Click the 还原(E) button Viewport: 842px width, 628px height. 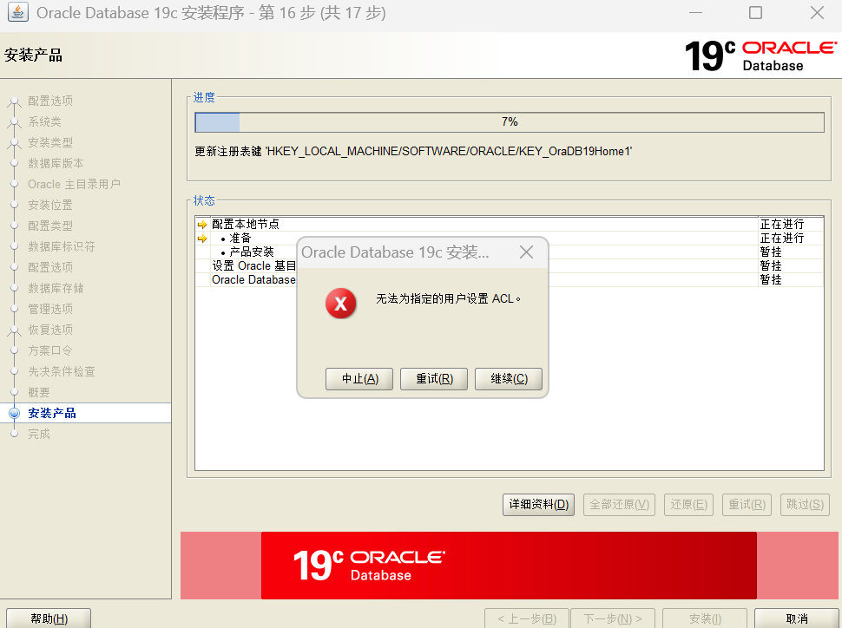[688, 505]
